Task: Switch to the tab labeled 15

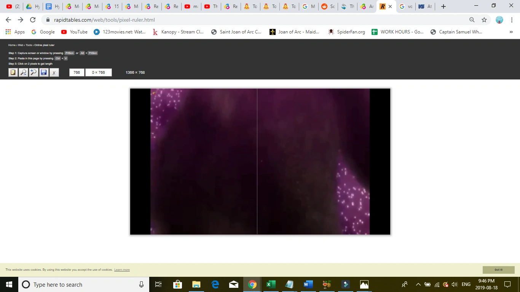Action: 112,6
